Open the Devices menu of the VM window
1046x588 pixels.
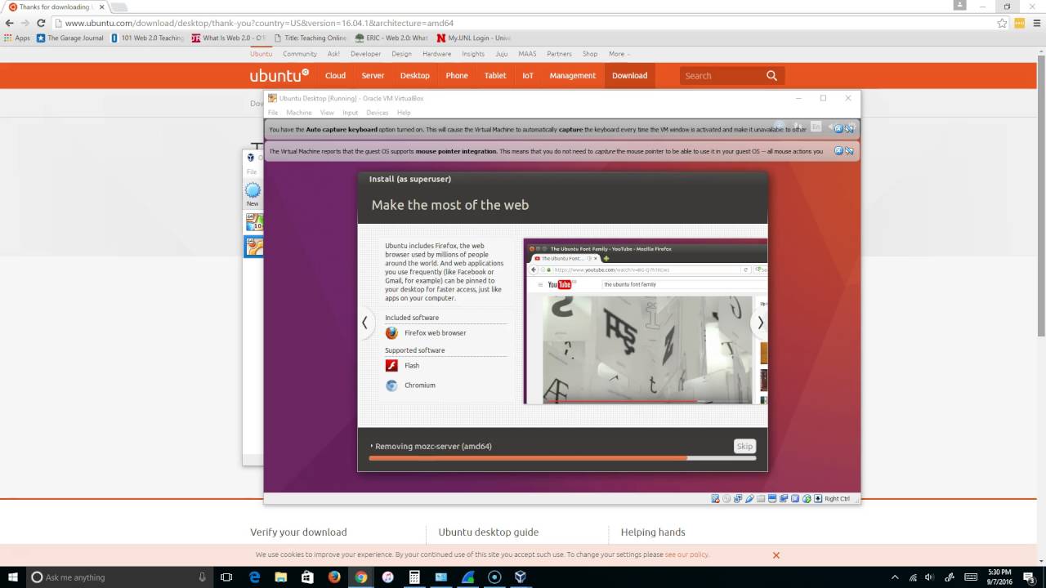(377, 113)
